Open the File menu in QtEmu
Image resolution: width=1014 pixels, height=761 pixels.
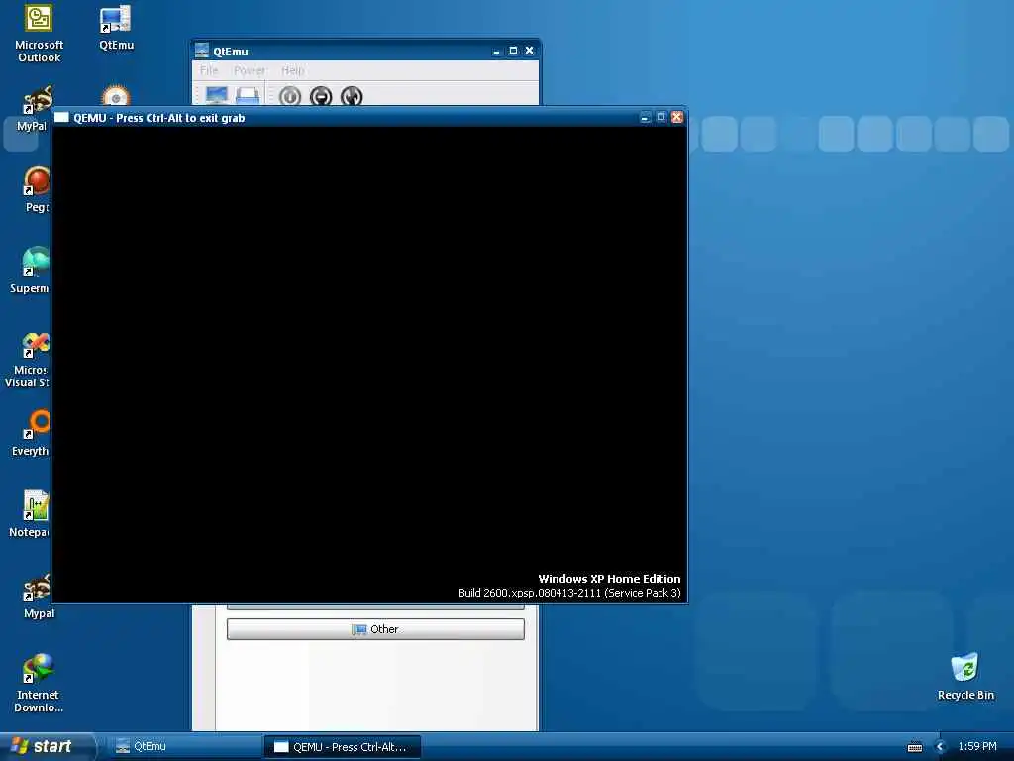pyautogui.click(x=209, y=70)
